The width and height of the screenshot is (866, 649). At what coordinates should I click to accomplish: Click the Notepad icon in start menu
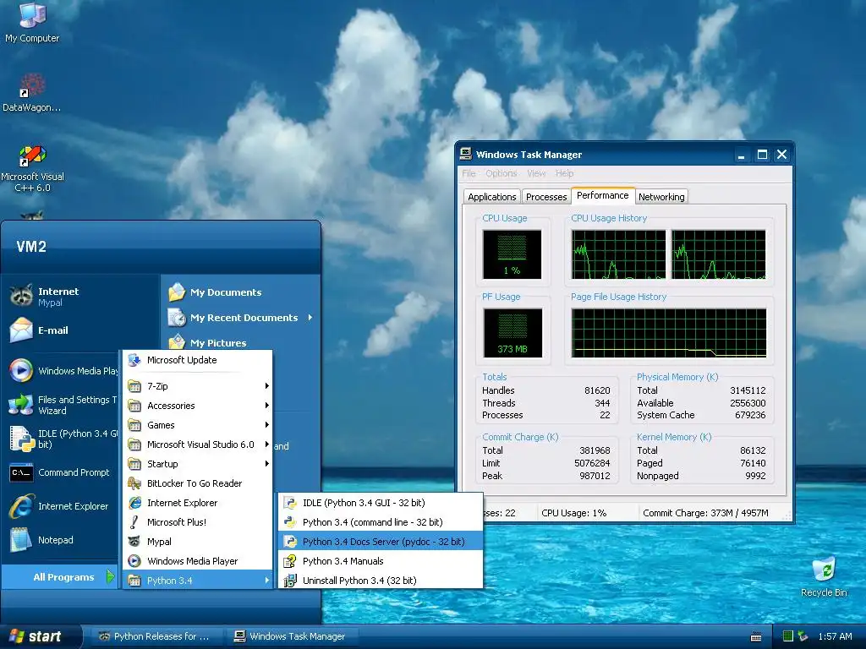click(x=21, y=540)
